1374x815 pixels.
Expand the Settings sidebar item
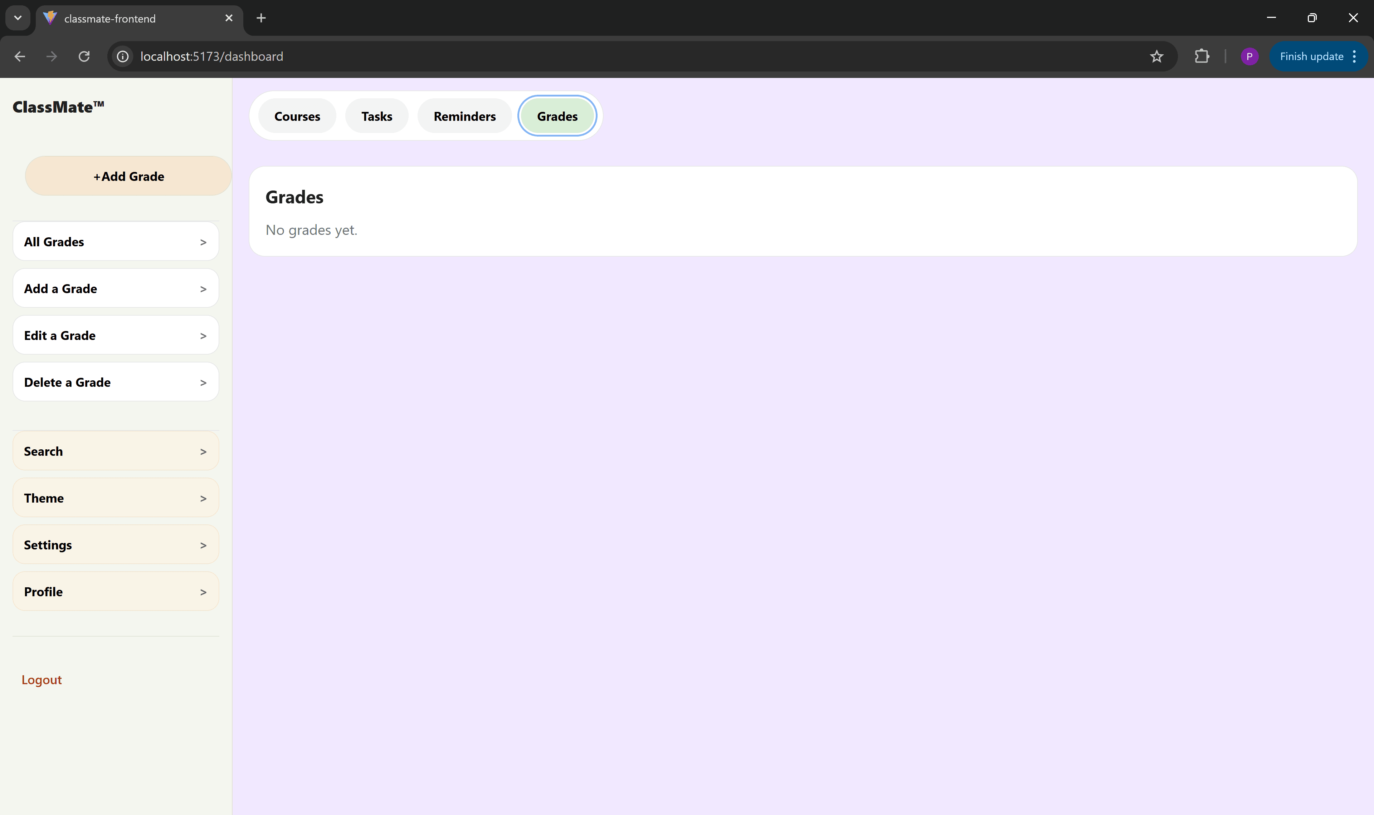point(116,545)
